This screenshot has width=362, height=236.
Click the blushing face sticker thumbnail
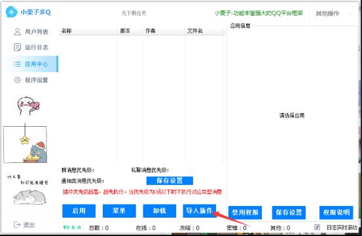click(x=28, y=106)
